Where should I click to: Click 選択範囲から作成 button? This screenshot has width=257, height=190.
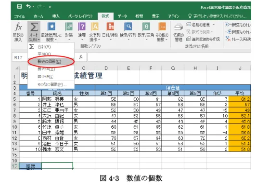(203, 39)
